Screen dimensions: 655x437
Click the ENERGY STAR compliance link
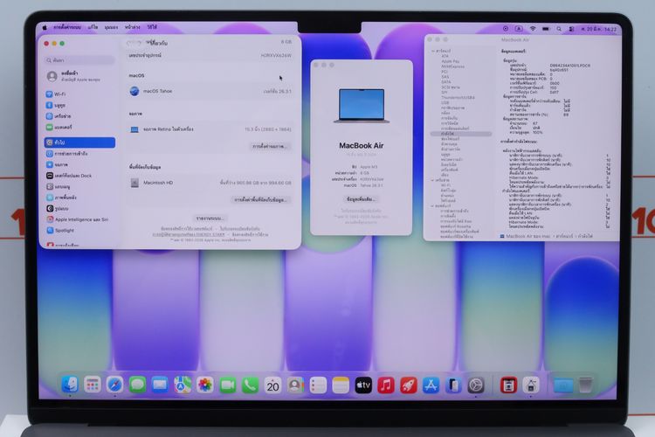pyautogui.click(x=189, y=234)
